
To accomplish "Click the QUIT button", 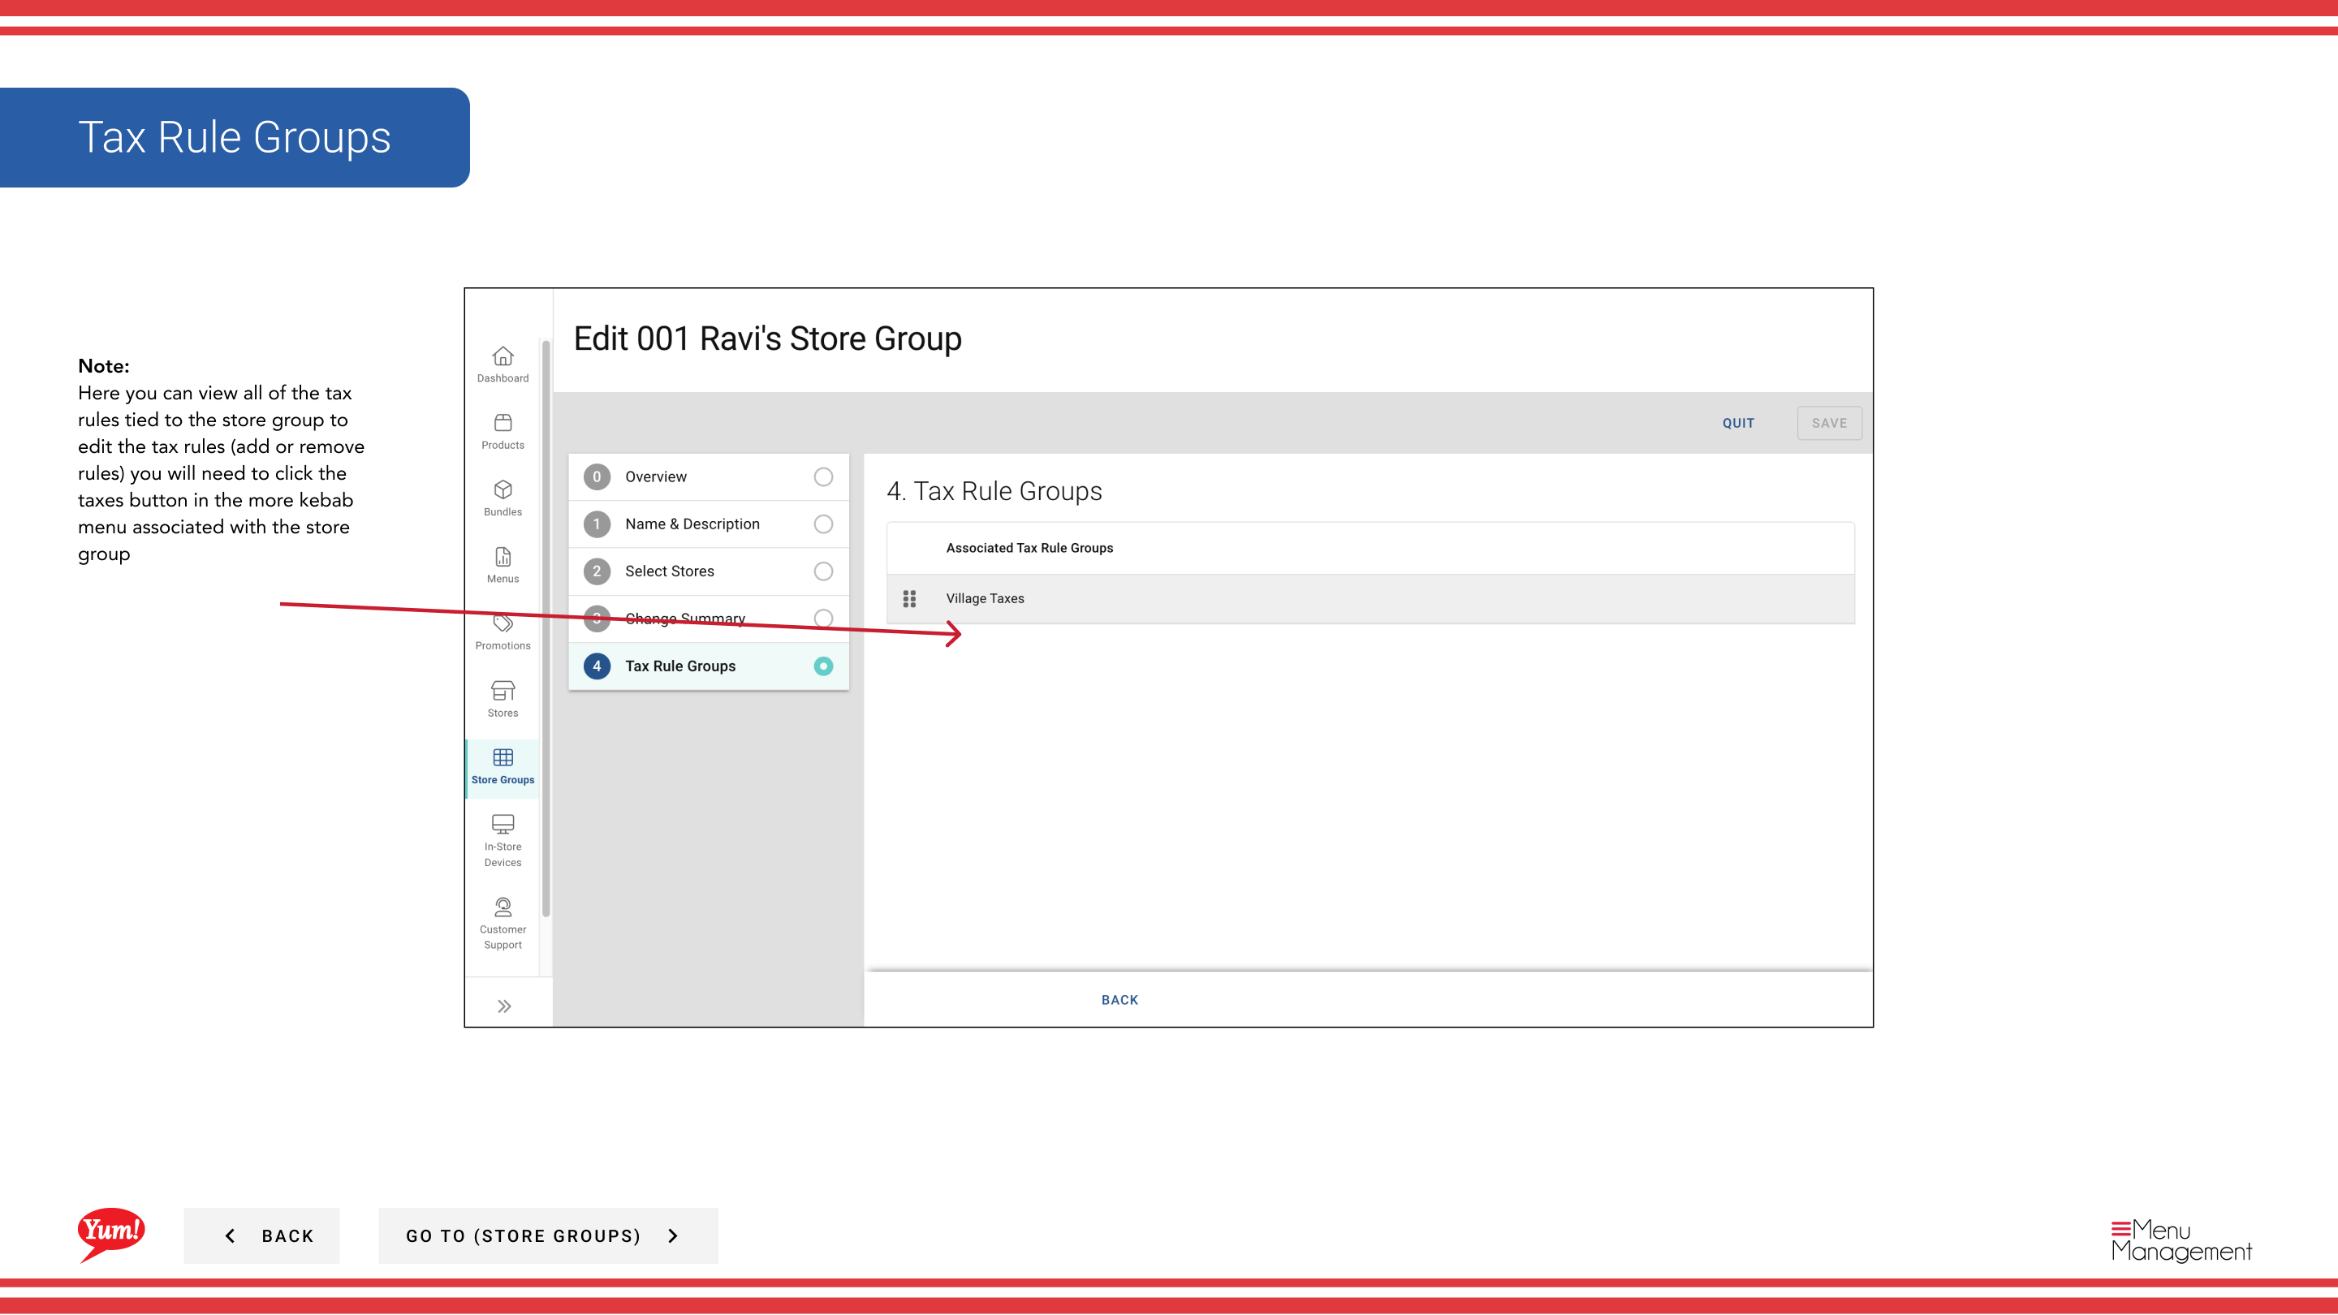I will (1738, 424).
